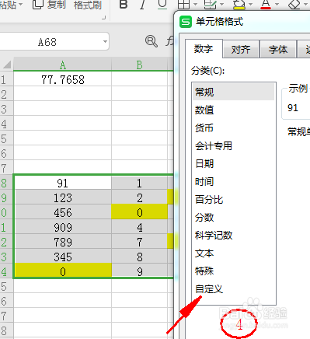The height and width of the screenshot is (339, 310).
Task: Toggle italic formatting
Action: 142,5
